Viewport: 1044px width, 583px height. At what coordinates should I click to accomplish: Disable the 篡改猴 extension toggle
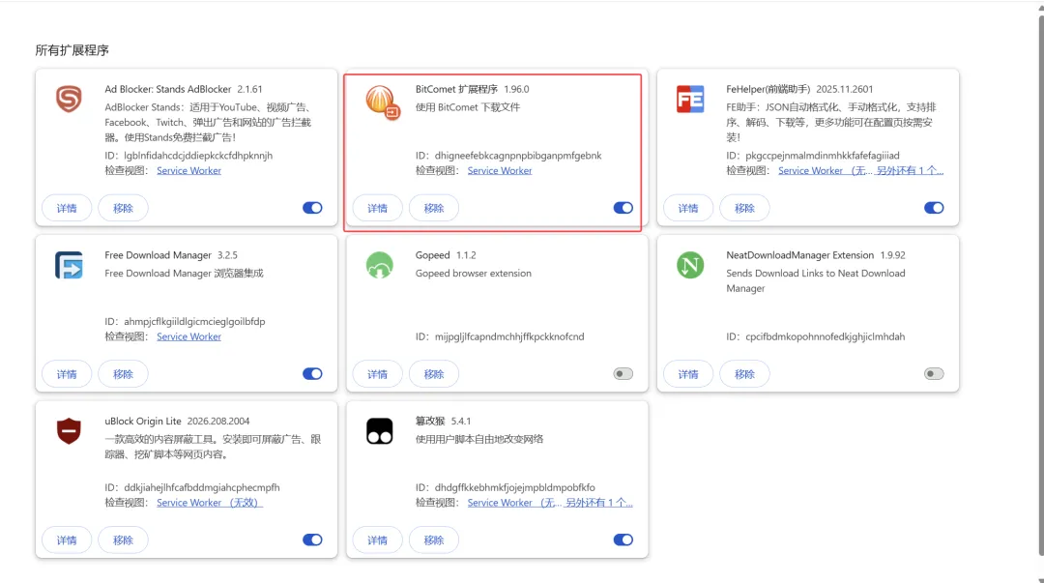623,539
